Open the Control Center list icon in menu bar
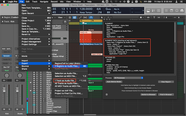 [181, 2]
